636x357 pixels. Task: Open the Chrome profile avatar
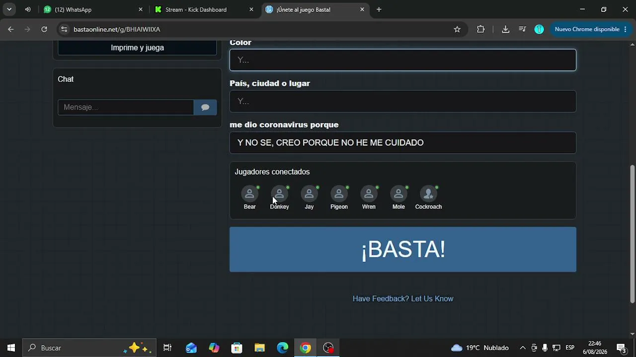[539, 29]
